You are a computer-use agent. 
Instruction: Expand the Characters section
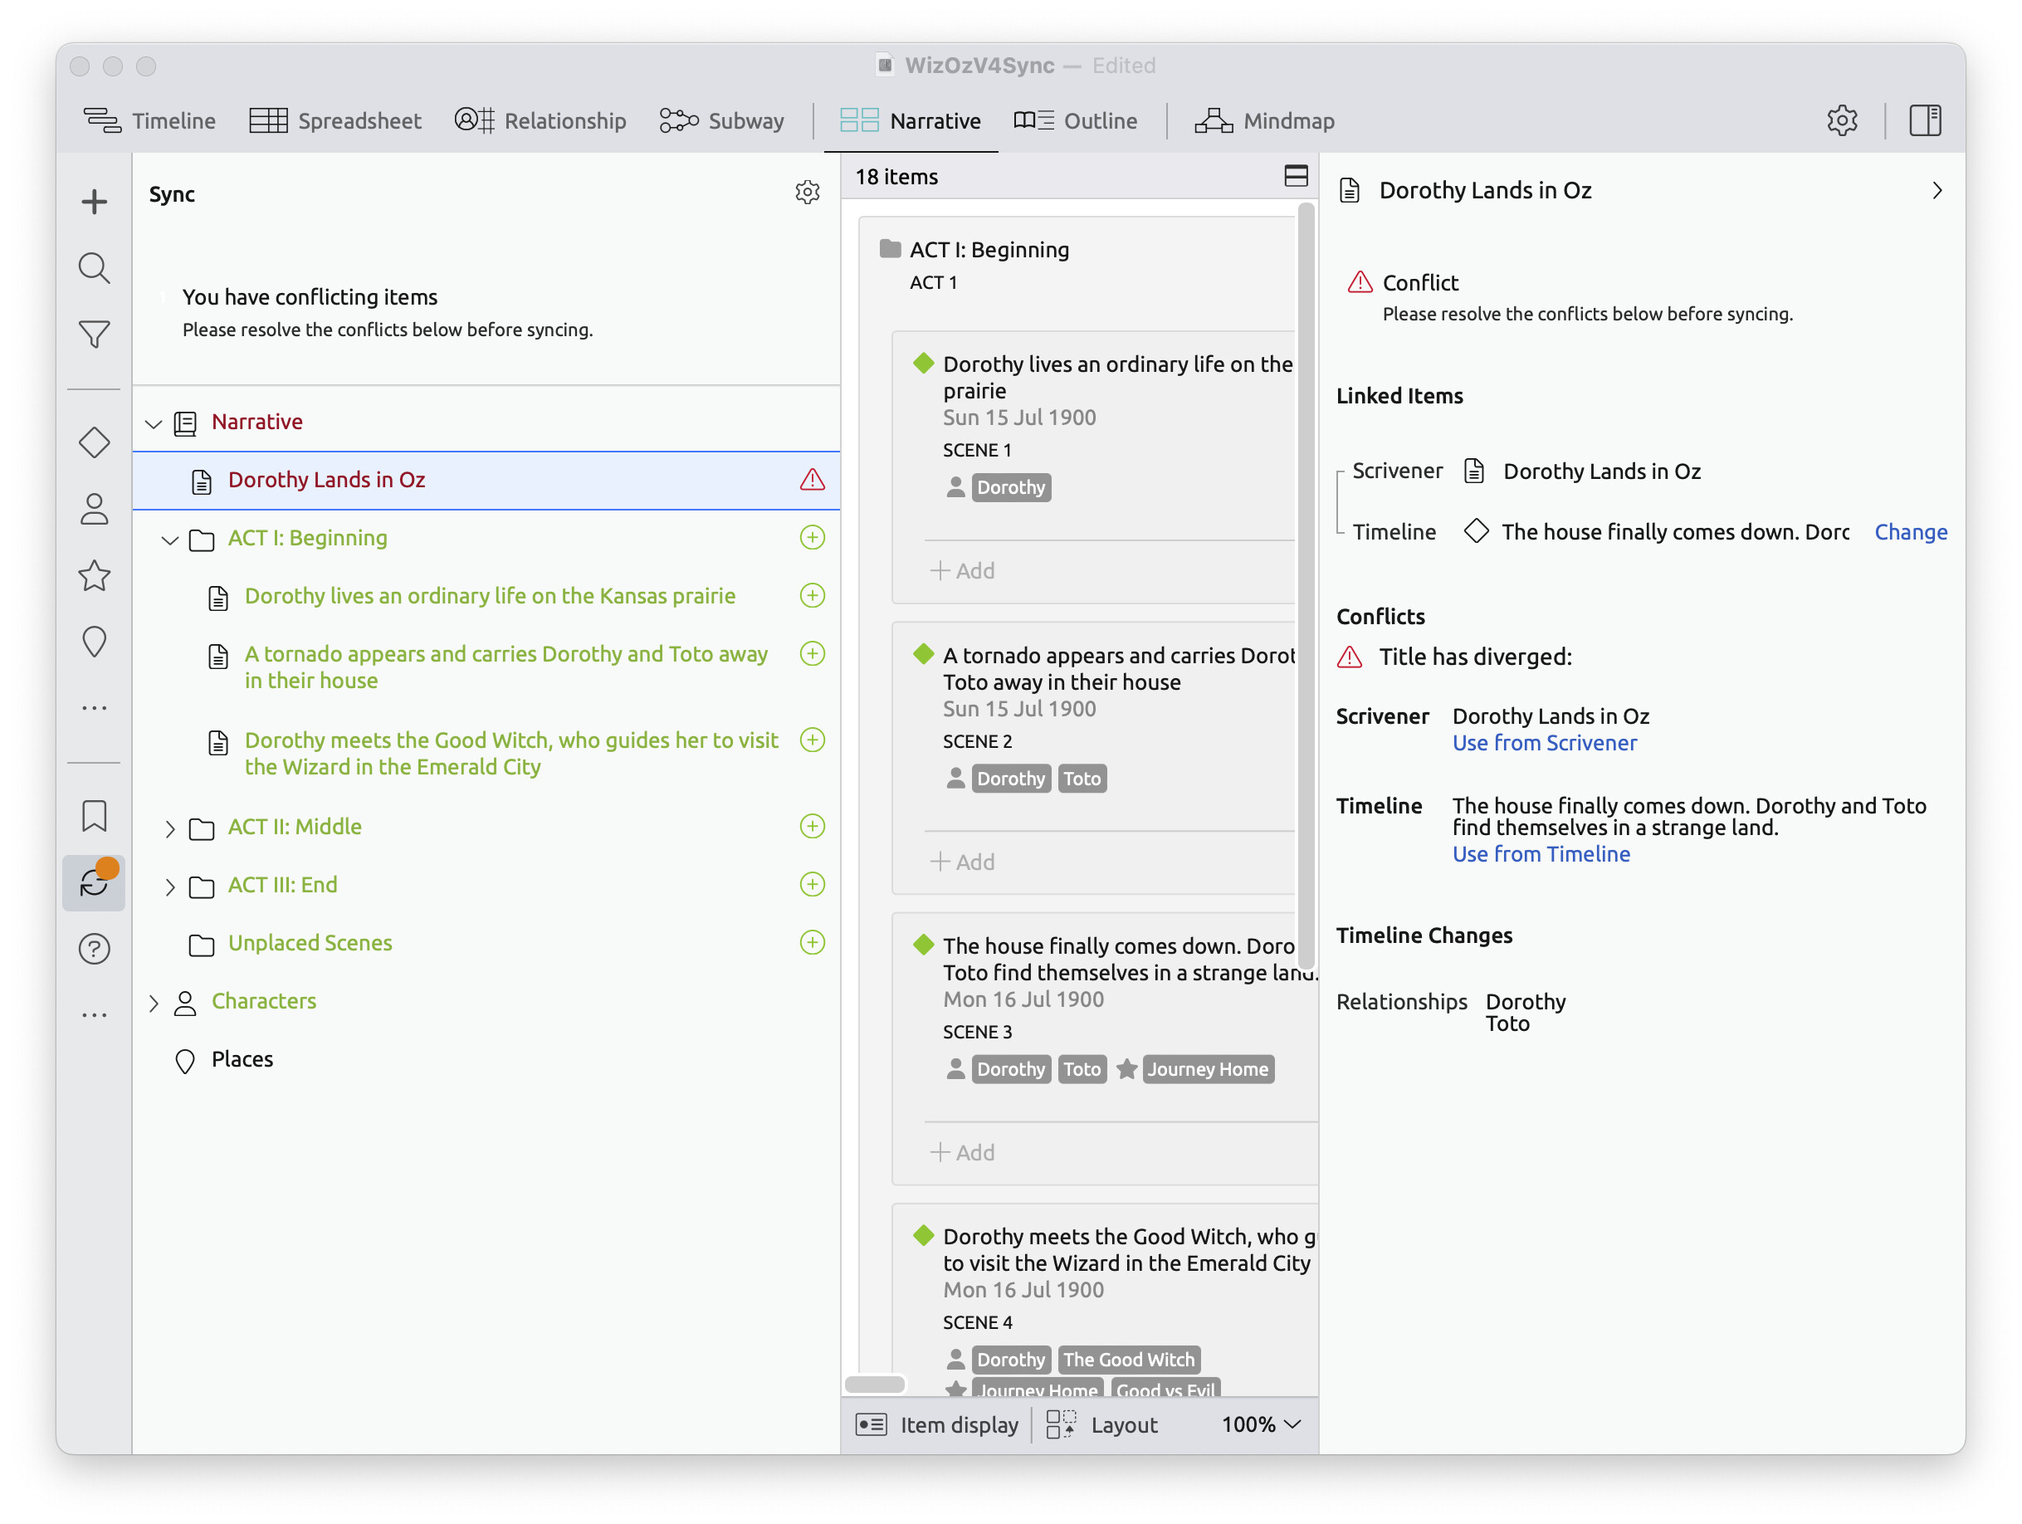(153, 1003)
